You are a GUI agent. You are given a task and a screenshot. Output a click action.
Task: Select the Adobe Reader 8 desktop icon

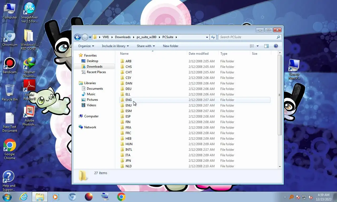point(29,90)
